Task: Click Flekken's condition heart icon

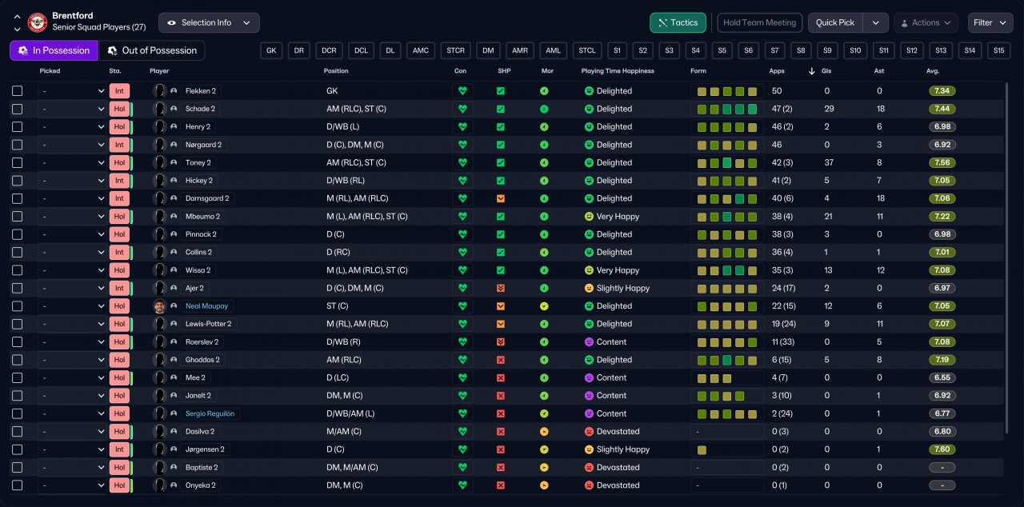Action: click(462, 91)
